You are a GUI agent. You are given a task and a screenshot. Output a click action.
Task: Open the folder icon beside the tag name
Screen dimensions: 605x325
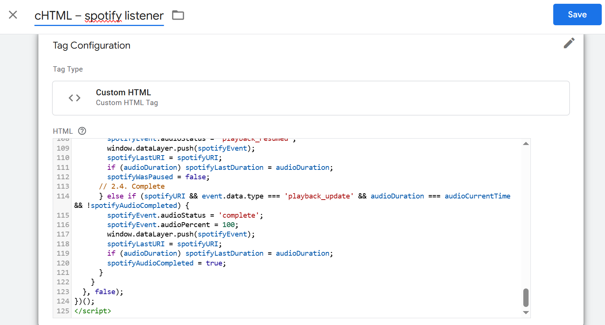[178, 15]
